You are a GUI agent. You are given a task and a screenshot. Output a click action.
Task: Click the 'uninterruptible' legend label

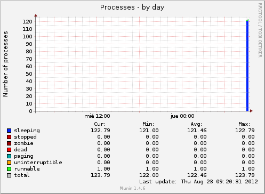tap(38, 163)
